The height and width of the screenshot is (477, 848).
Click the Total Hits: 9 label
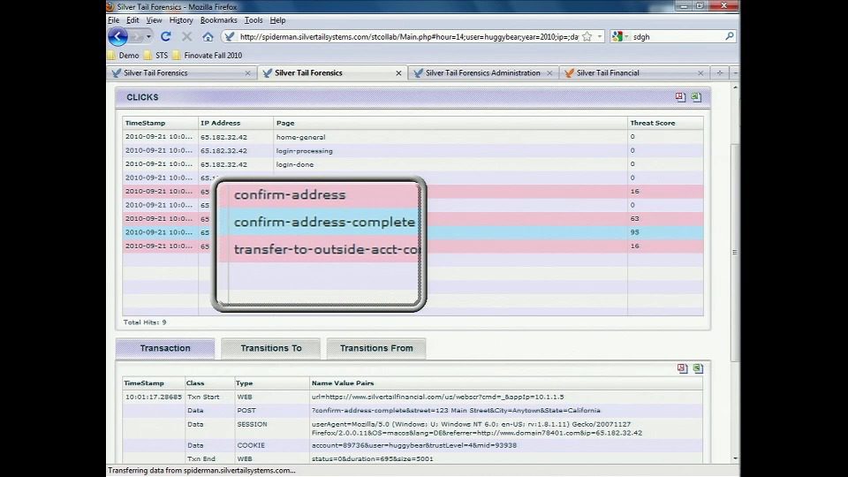[x=145, y=322]
